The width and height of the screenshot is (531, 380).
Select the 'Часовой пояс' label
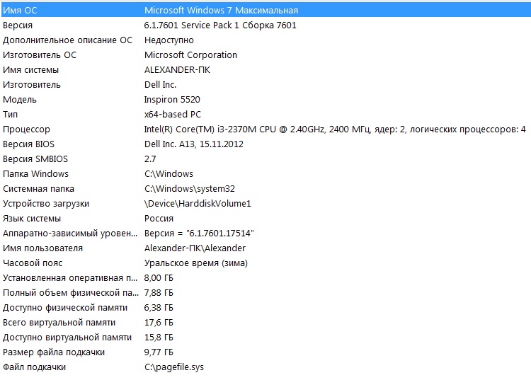33,264
